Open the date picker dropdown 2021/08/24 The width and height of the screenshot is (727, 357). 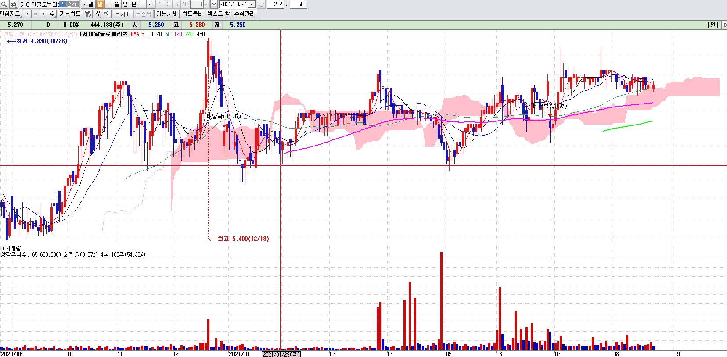click(252, 4)
